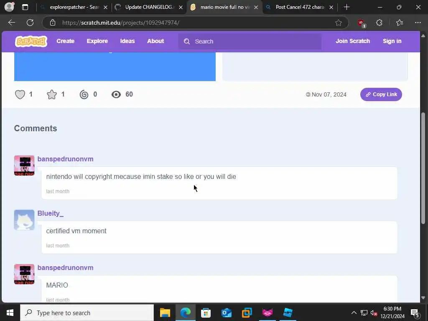Open a new browser tab

pyautogui.click(x=346, y=7)
